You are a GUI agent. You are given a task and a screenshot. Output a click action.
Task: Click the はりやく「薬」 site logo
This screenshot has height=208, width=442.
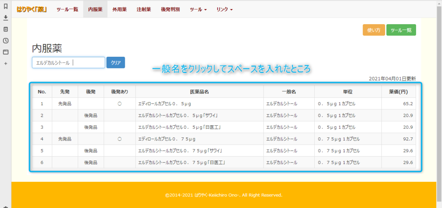tap(32, 9)
